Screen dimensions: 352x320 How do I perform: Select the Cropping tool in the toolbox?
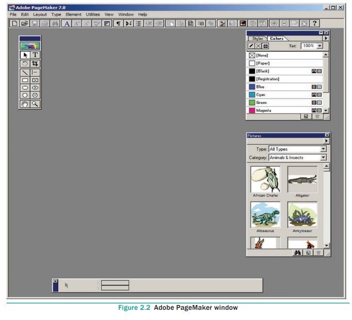(x=35, y=64)
